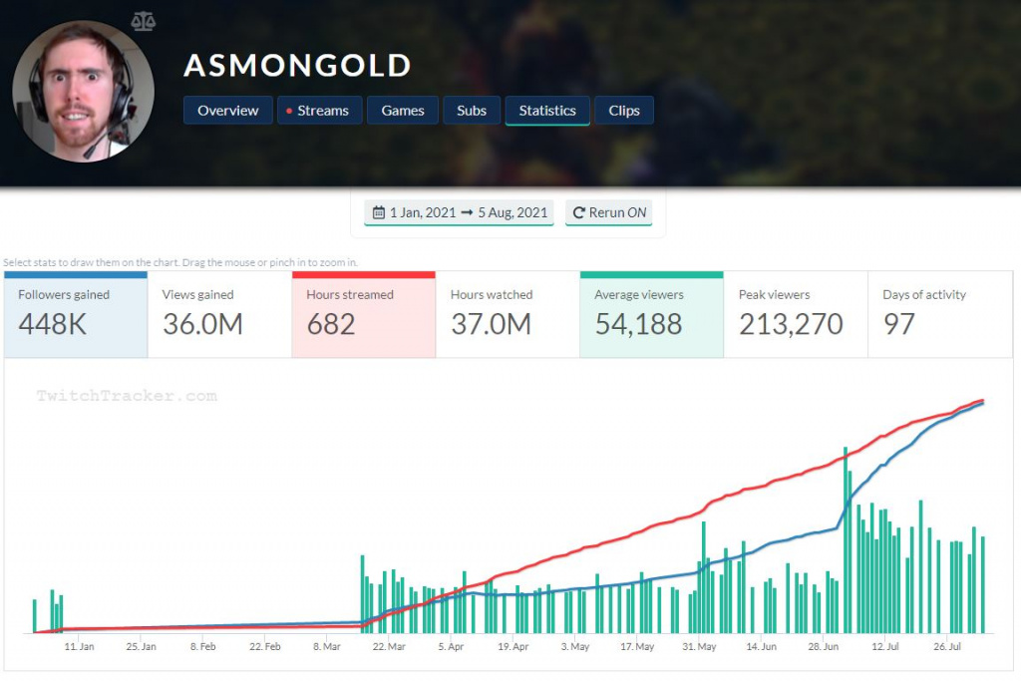Image resolution: width=1021 pixels, height=682 pixels.
Task: Click the 8. Mar axis label
Action: coord(326,647)
